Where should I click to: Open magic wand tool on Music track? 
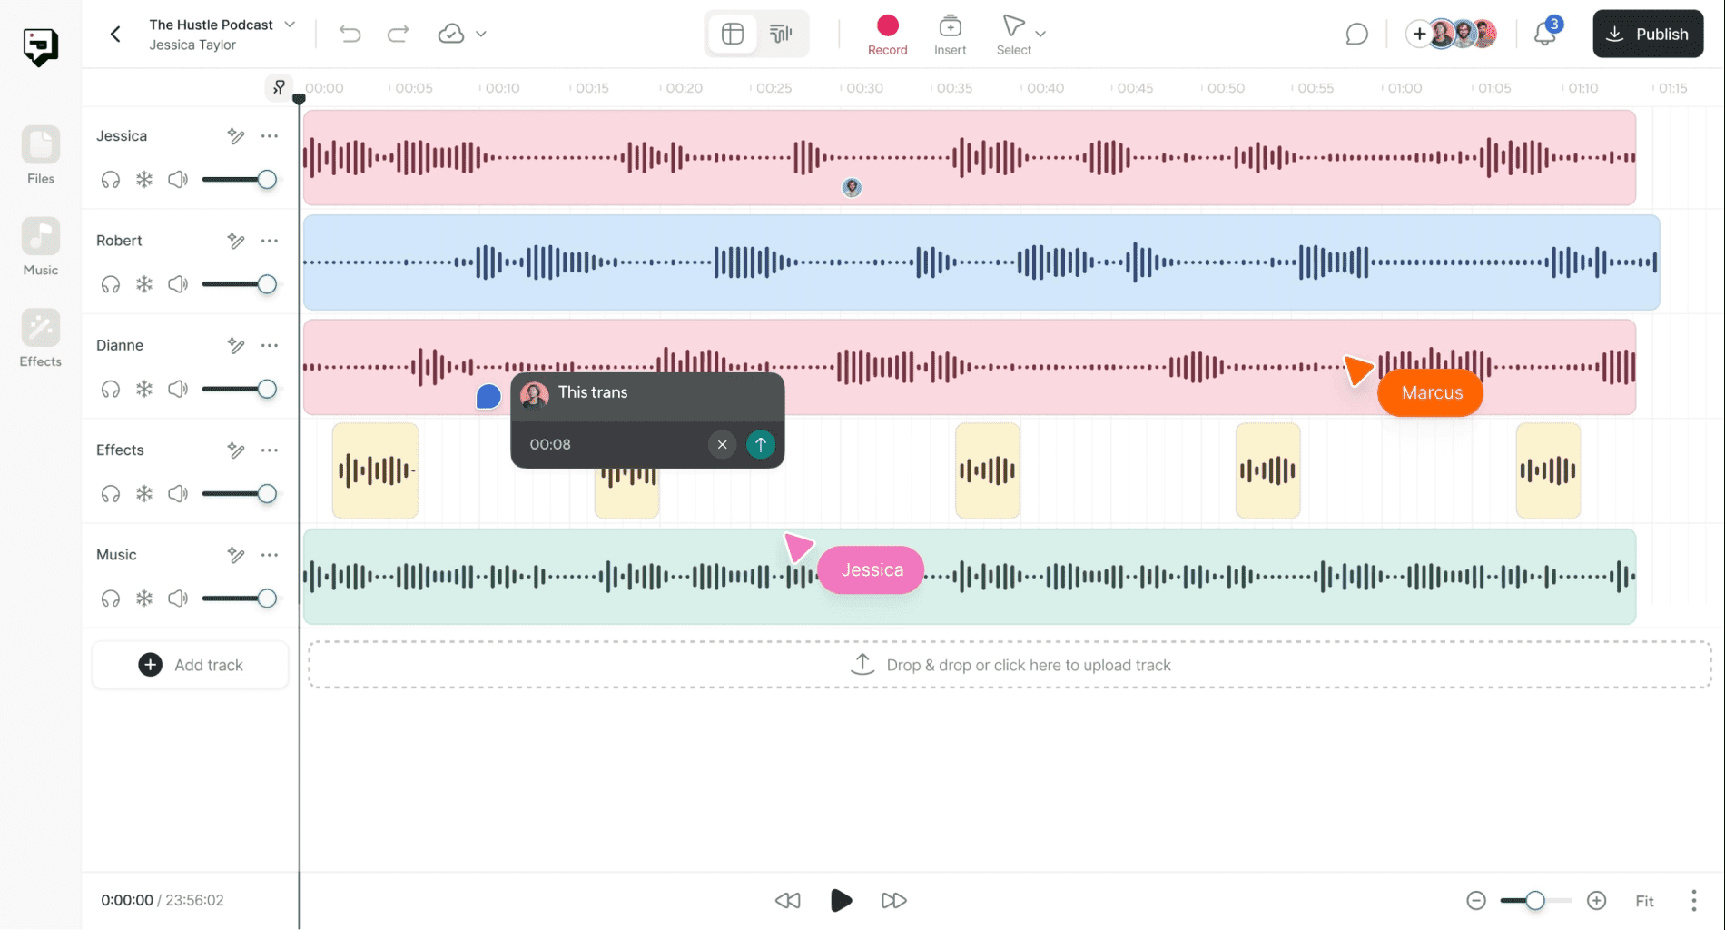(x=236, y=555)
